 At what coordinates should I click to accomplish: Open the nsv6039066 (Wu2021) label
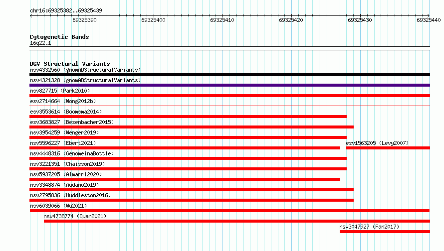pos(58,206)
